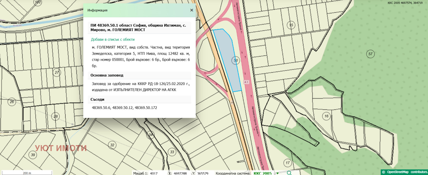This screenshot has height=175, width=428.
Task: Click the Съседи section header
Action: click(x=97, y=99)
